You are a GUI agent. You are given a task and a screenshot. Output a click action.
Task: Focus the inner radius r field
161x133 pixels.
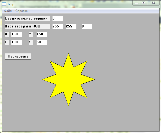tap(42, 42)
